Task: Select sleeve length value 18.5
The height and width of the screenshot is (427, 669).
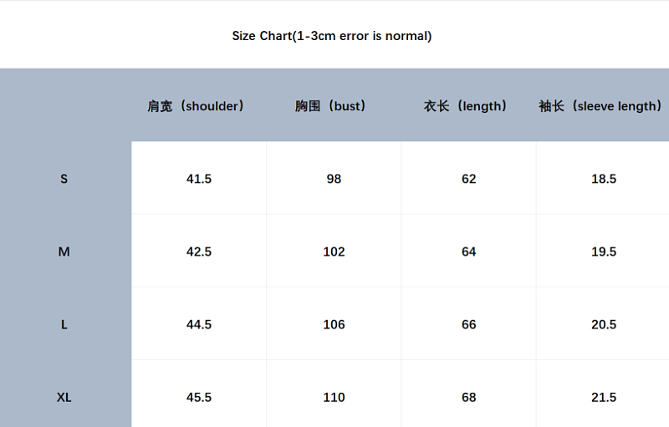Action: tap(604, 179)
